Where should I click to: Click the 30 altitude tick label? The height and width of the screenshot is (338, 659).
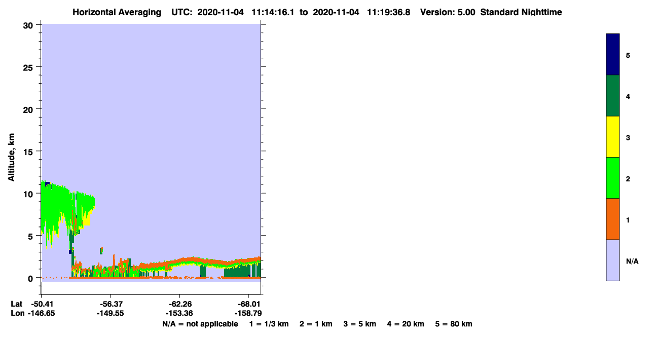click(29, 25)
